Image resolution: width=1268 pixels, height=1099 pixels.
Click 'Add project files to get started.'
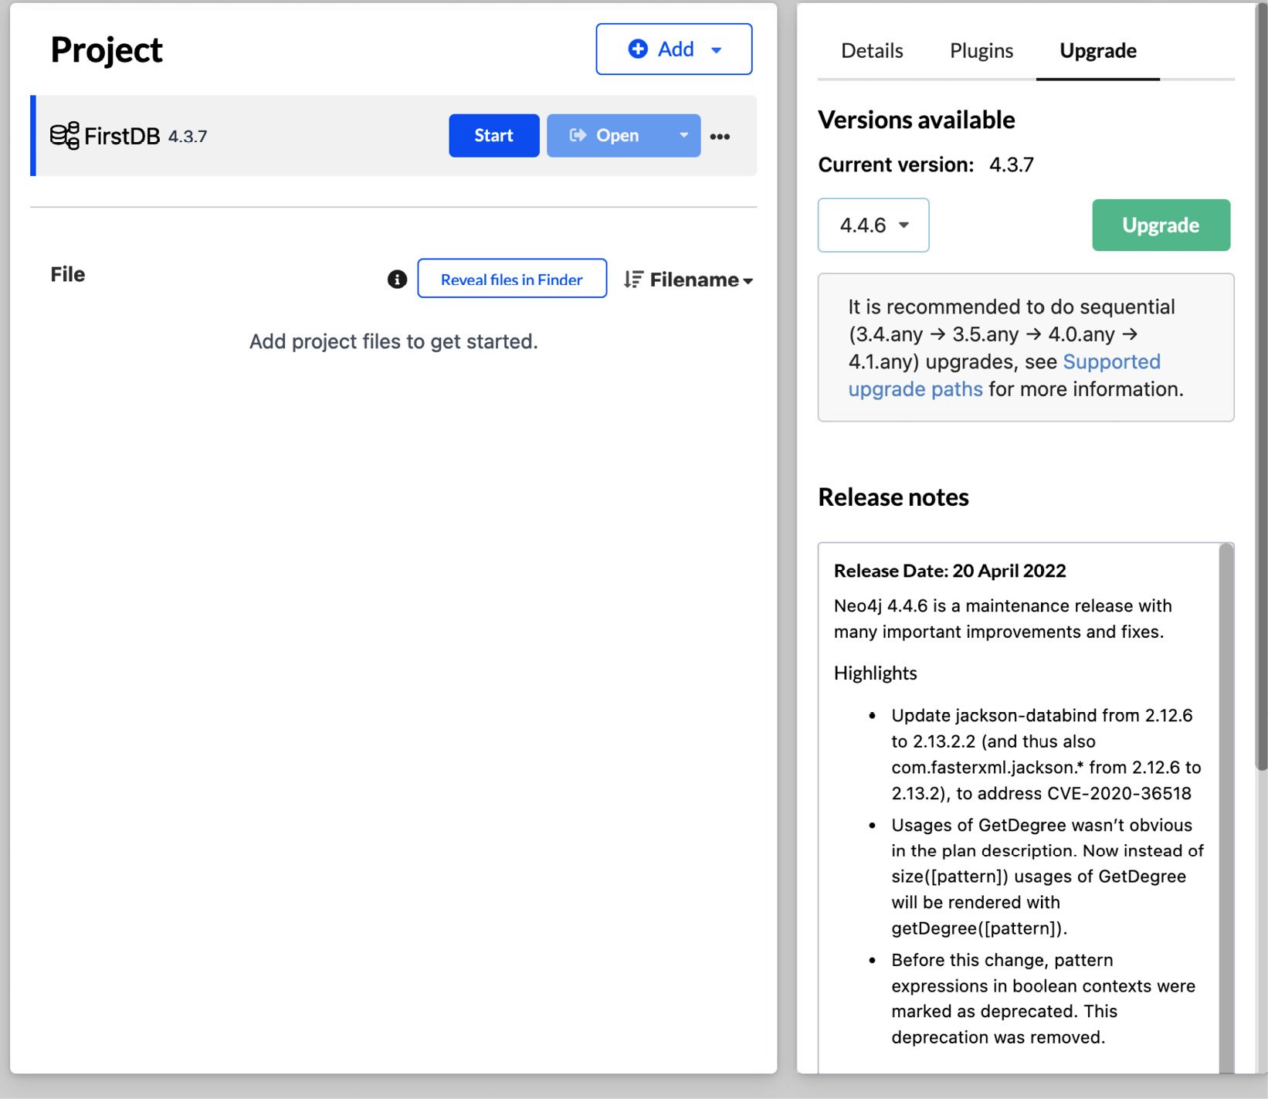(393, 341)
